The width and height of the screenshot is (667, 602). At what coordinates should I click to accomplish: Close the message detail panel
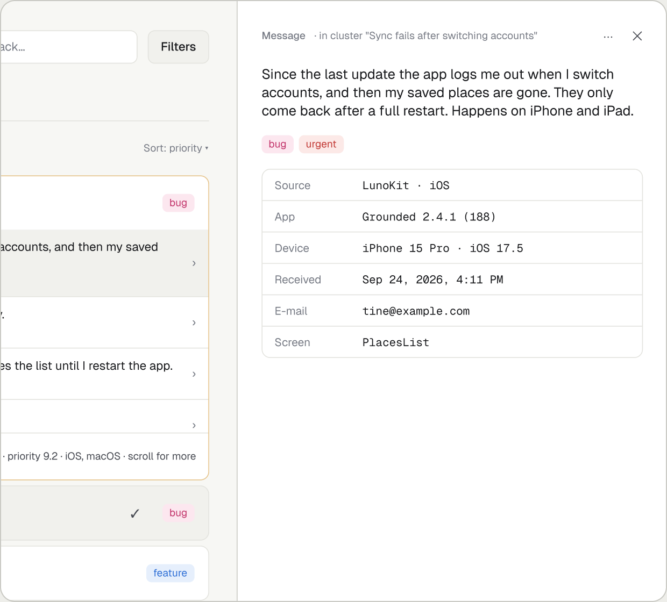[637, 36]
